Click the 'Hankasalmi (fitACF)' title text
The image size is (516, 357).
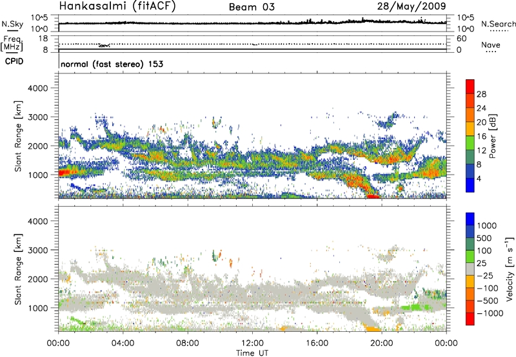[x=117, y=6]
